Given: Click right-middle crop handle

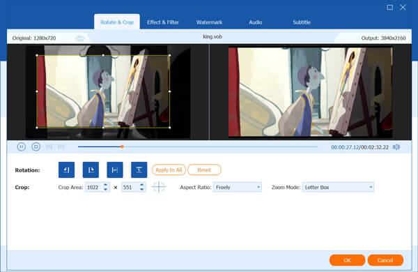Looking at the screenshot, I should point(170,91).
